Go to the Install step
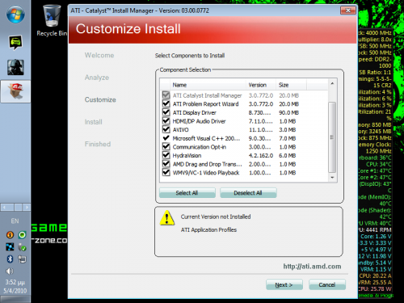This screenshot has width=404, height=303. point(93,122)
